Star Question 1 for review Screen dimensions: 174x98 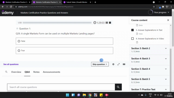pyautogui.click(x=17, y=29)
